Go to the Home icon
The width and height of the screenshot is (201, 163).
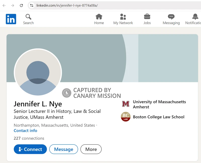(99, 17)
